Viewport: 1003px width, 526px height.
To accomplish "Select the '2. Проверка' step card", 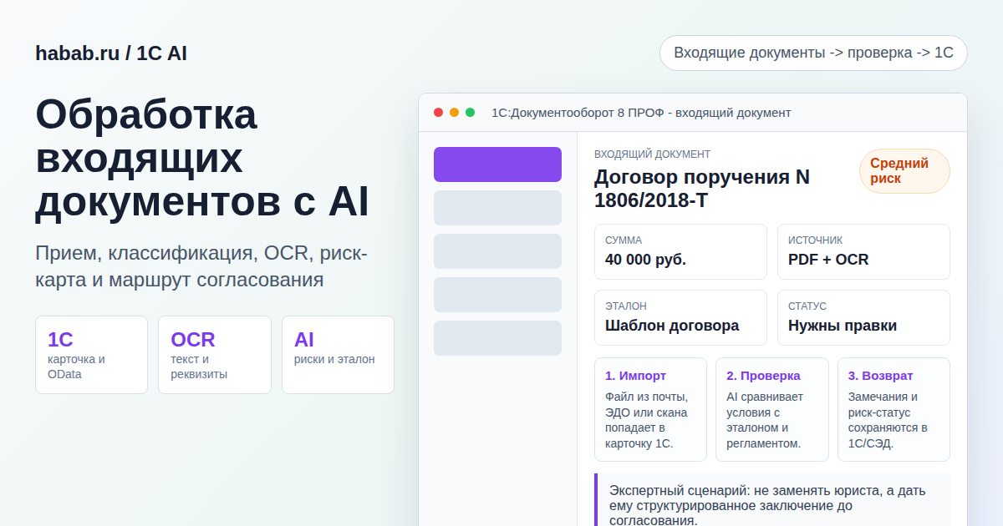I will coord(772,409).
